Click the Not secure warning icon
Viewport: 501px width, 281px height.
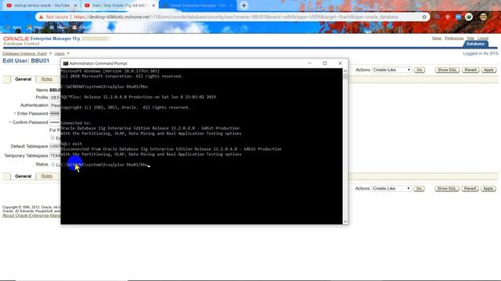click(41, 17)
